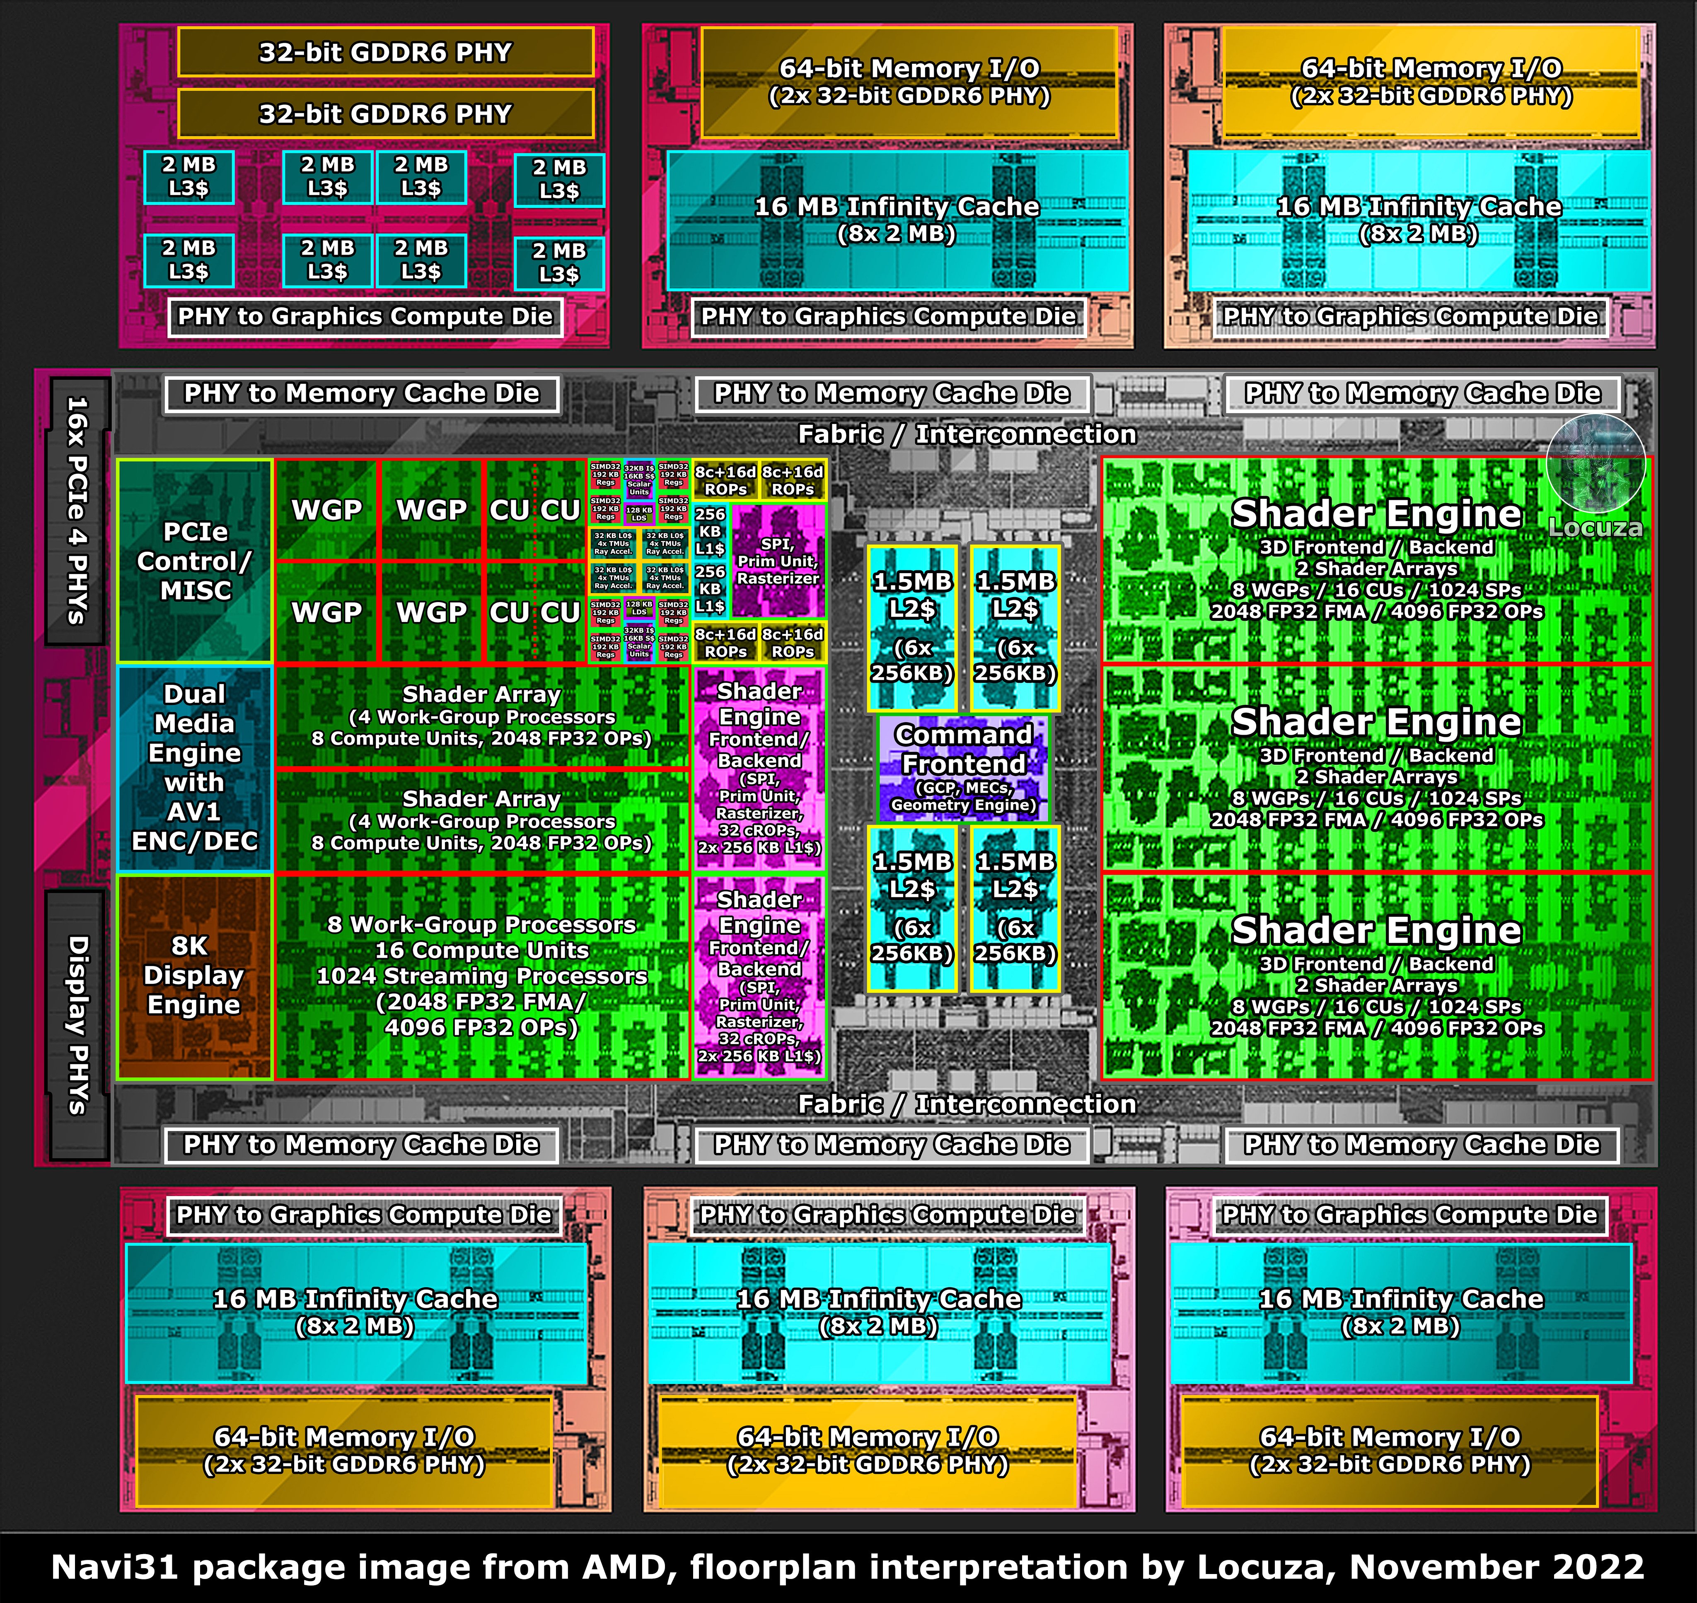This screenshot has height=1603, width=1697.
Task: Select the bottom-right 2 MB L3$ tile
Action: 559,263
